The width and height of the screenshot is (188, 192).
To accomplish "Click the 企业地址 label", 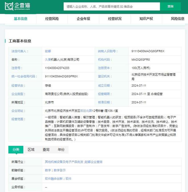I will [x=18, y=111].
